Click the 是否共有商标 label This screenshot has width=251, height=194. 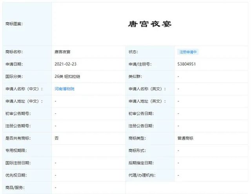click(18, 138)
